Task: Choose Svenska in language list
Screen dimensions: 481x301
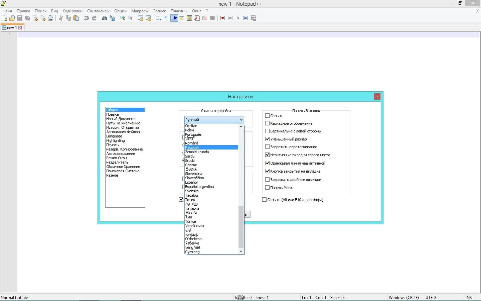Action: pyautogui.click(x=211, y=191)
